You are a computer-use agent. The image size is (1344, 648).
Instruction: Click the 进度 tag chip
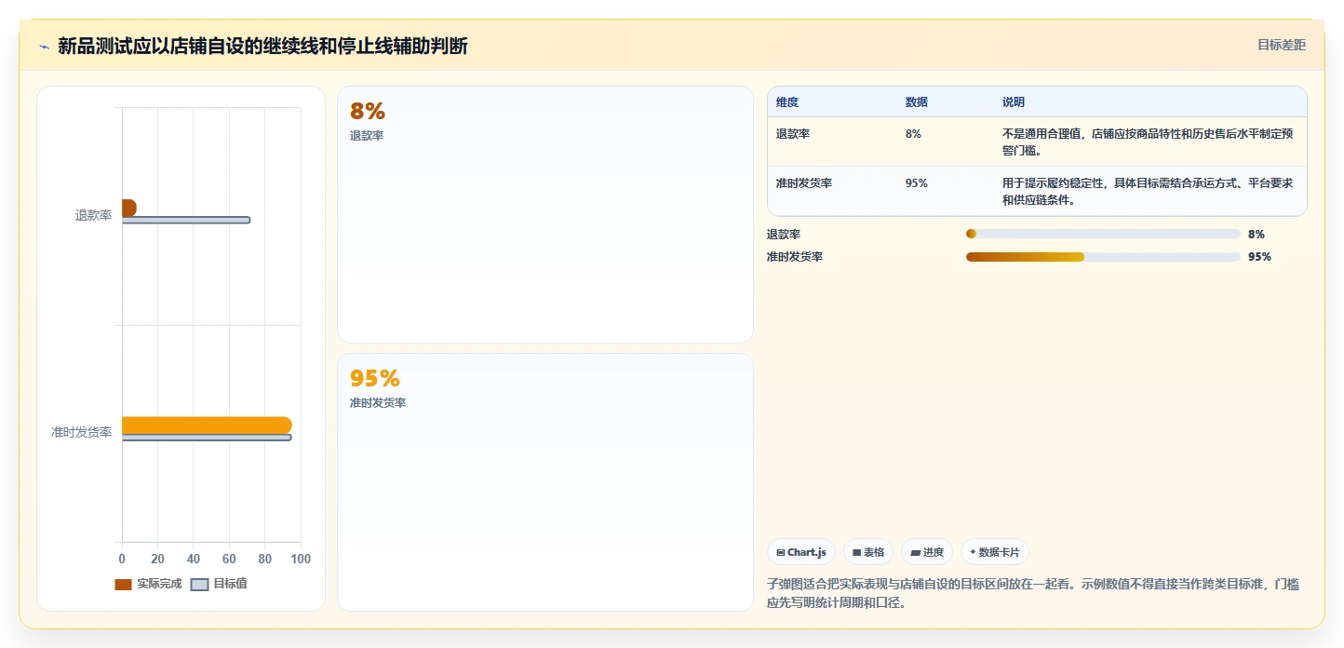[927, 552]
